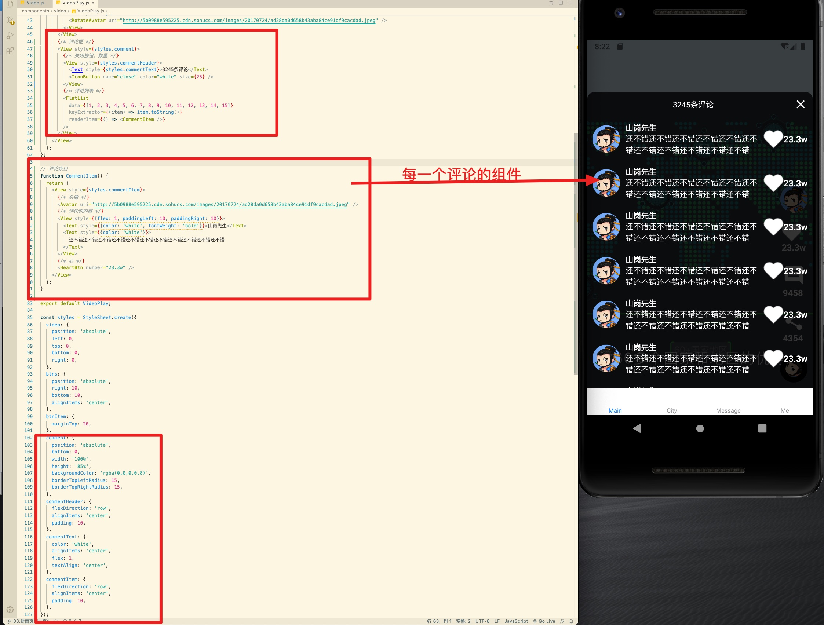Switch to the Me tab in emulator
The width and height of the screenshot is (824, 625).
click(x=784, y=410)
